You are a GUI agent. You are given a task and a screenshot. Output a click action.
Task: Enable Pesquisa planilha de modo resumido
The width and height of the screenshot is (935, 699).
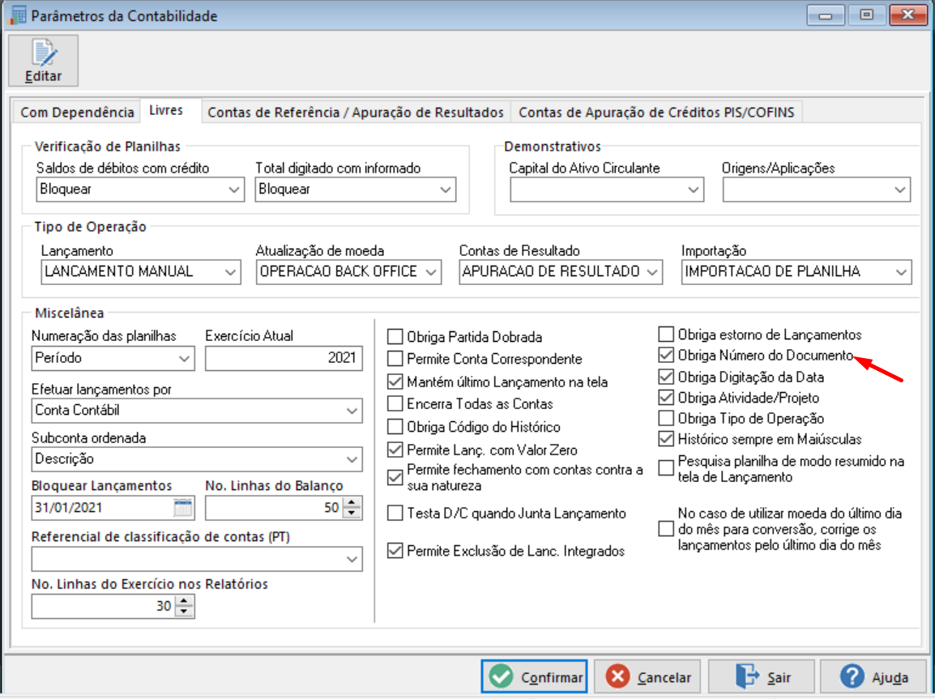666,468
